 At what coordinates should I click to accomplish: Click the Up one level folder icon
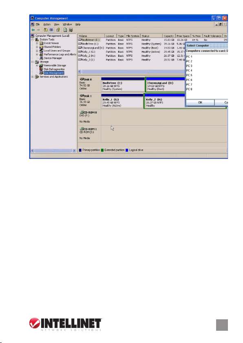pyautogui.click(x=46, y=30)
